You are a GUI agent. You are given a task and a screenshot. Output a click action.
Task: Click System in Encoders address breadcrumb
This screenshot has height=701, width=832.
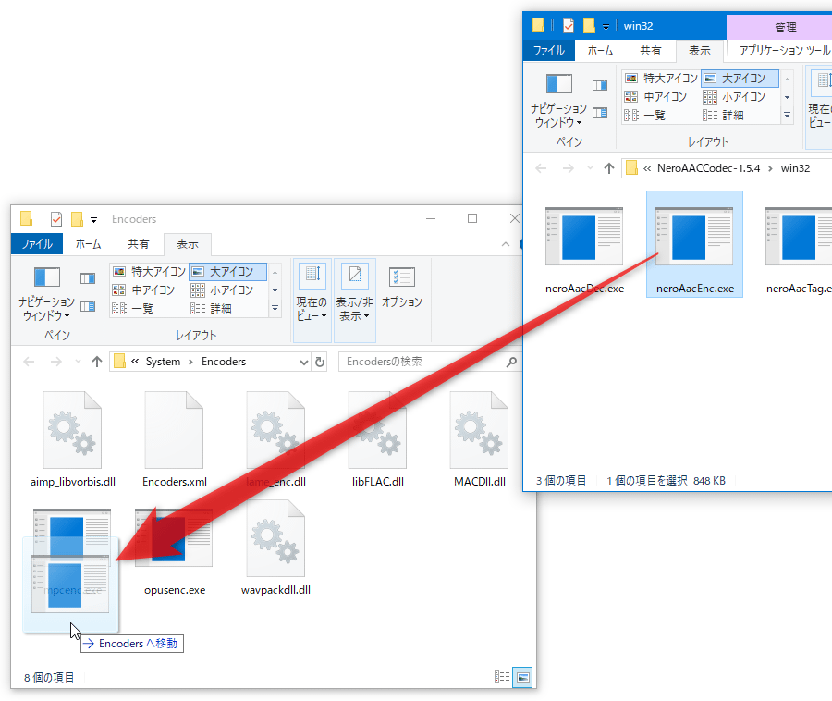point(163,362)
